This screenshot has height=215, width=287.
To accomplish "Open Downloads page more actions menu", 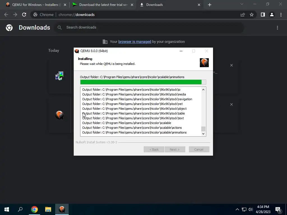I will 277,28.
